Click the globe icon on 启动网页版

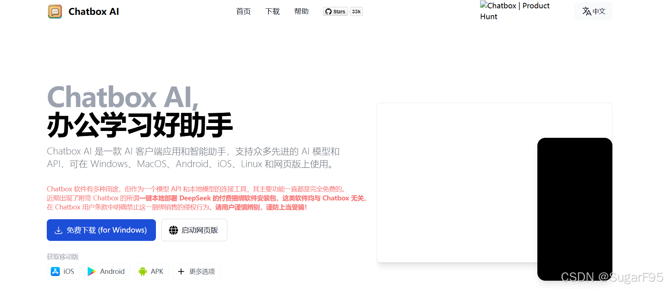point(173,230)
